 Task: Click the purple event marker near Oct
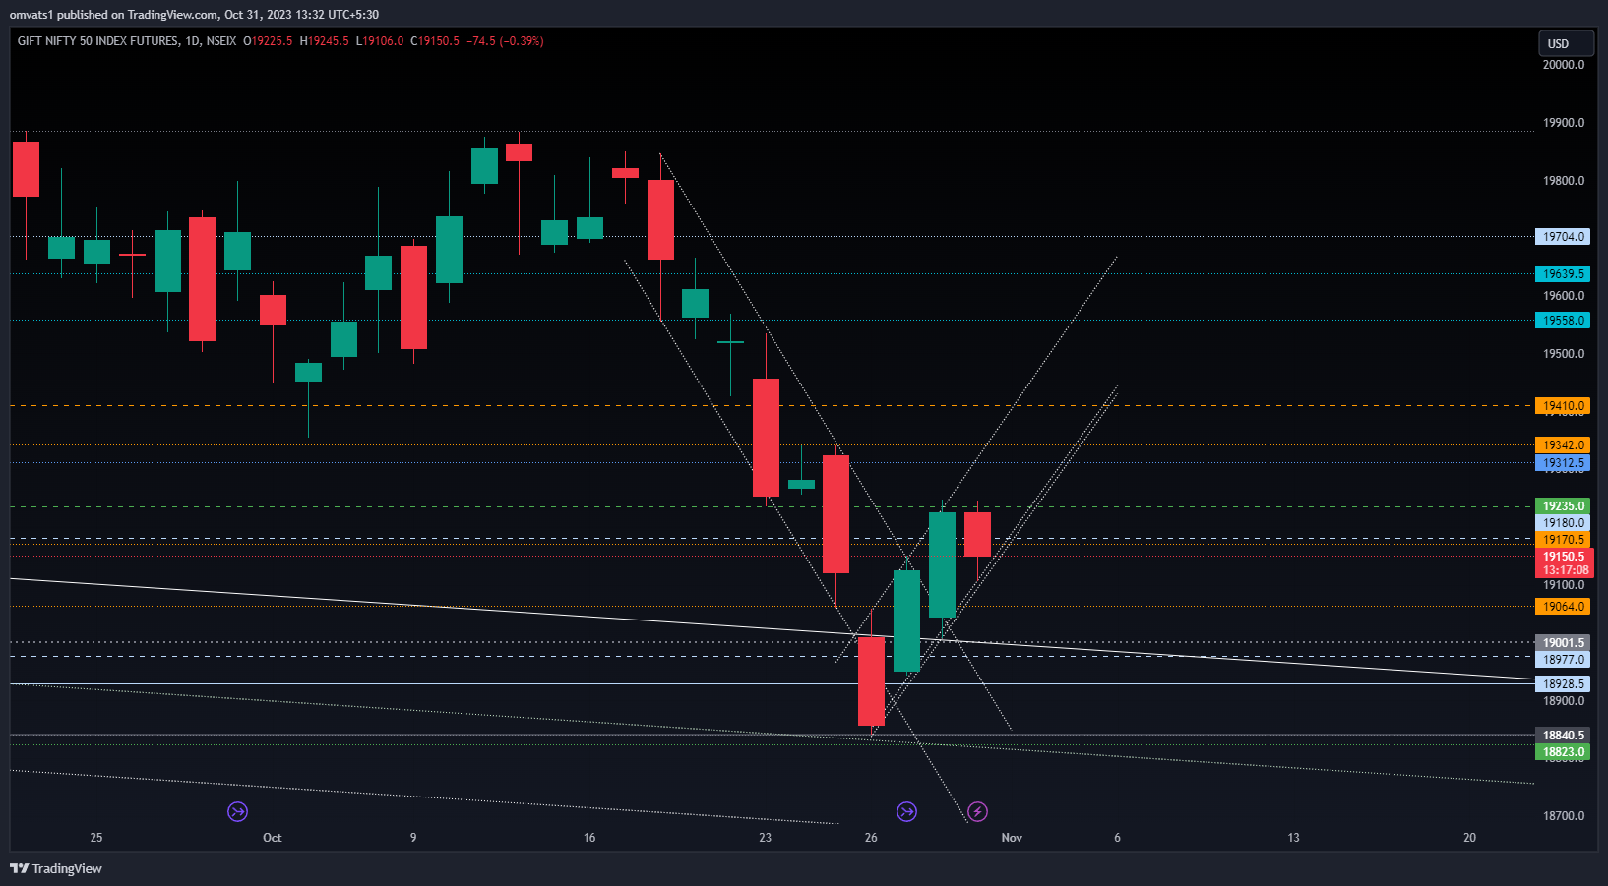[x=237, y=811]
